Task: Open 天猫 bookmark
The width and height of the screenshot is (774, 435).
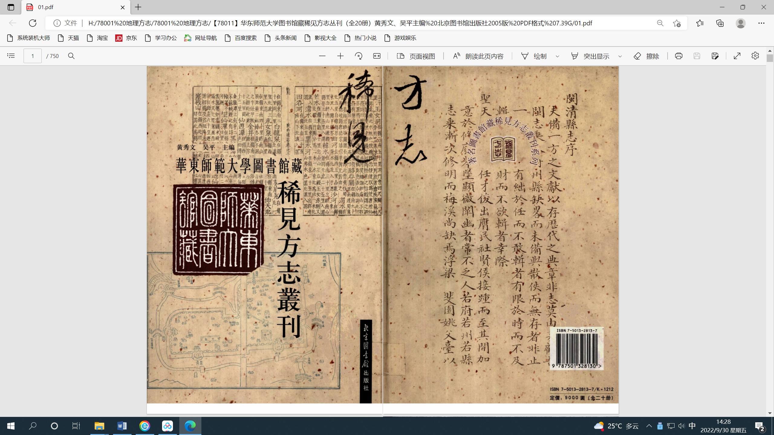Action: coord(68,38)
